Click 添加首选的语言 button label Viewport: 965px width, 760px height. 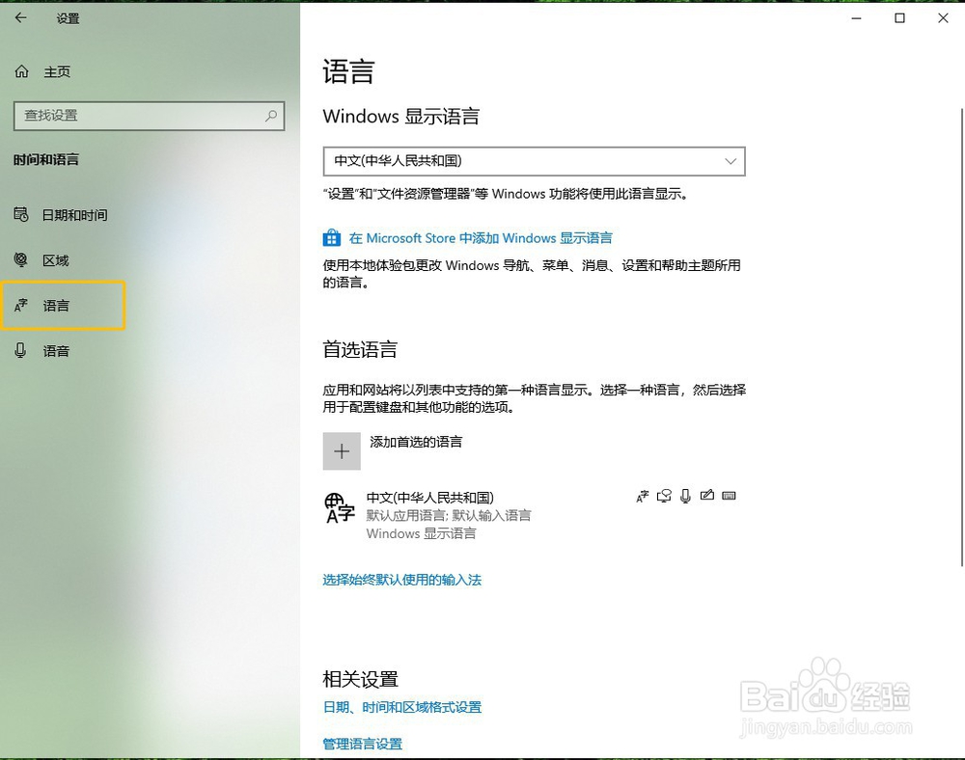(x=416, y=442)
